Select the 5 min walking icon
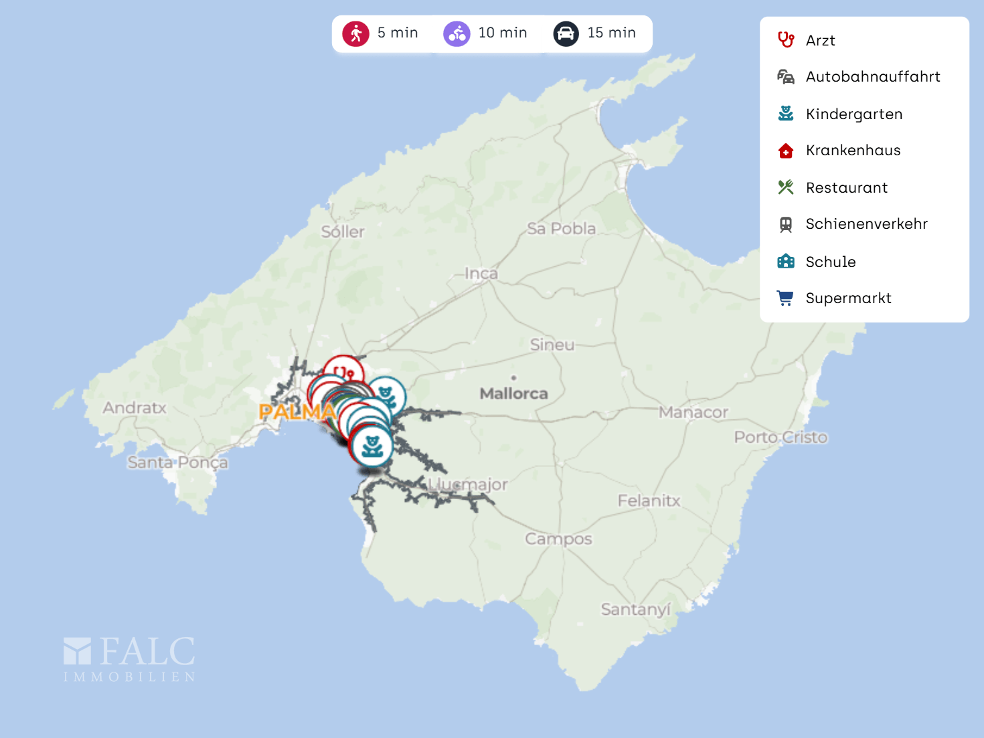The width and height of the screenshot is (984, 738). tap(355, 33)
